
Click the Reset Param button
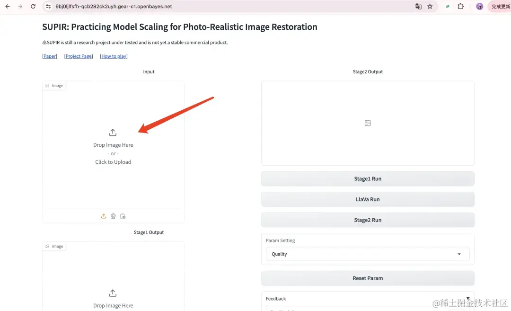click(x=368, y=278)
